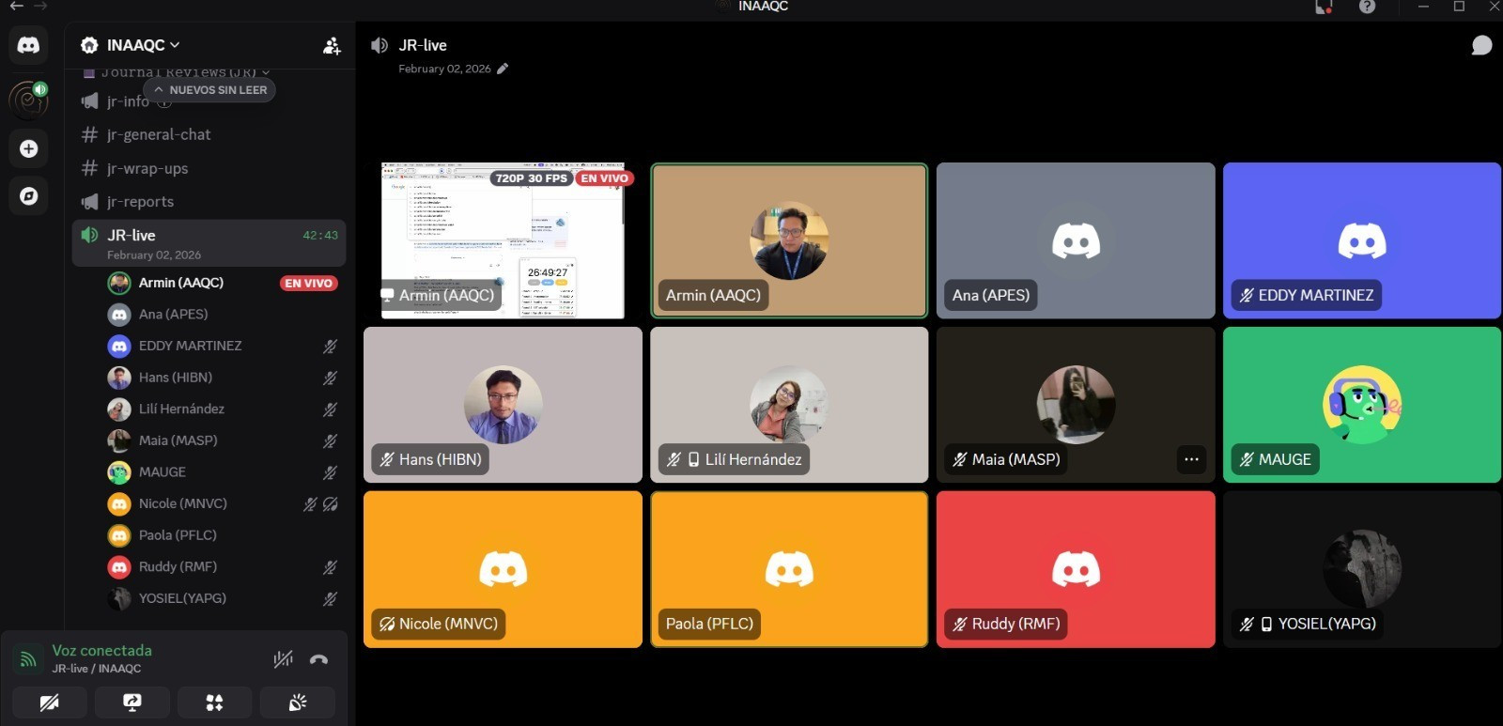Click the add a server plus icon
This screenshot has height=726, width=1503.
click(x=28, y=148)
